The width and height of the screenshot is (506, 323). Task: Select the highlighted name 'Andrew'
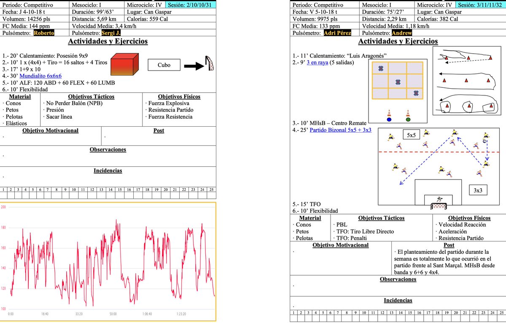[x=401, y=33]
